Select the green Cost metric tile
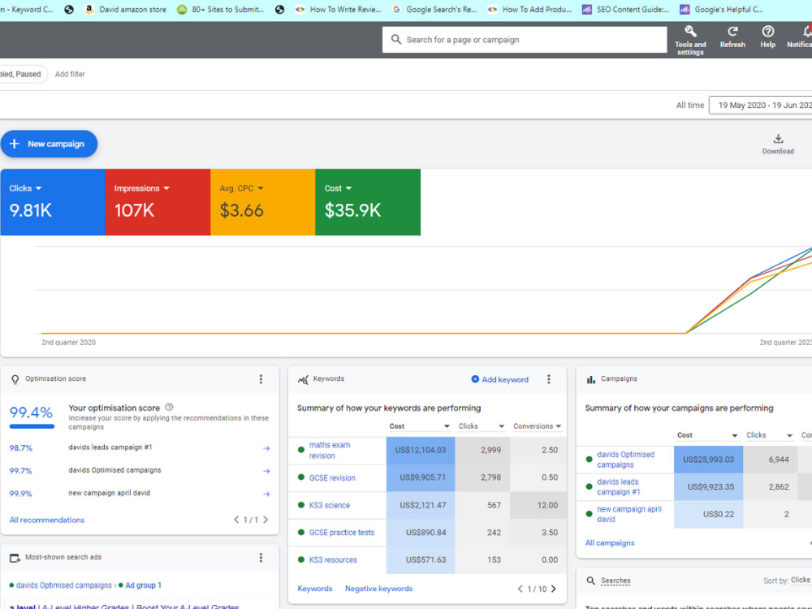812x609 pixels. coord(368,202)
